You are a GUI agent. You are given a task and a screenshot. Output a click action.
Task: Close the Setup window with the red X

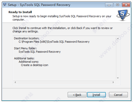tap(126, 5)
